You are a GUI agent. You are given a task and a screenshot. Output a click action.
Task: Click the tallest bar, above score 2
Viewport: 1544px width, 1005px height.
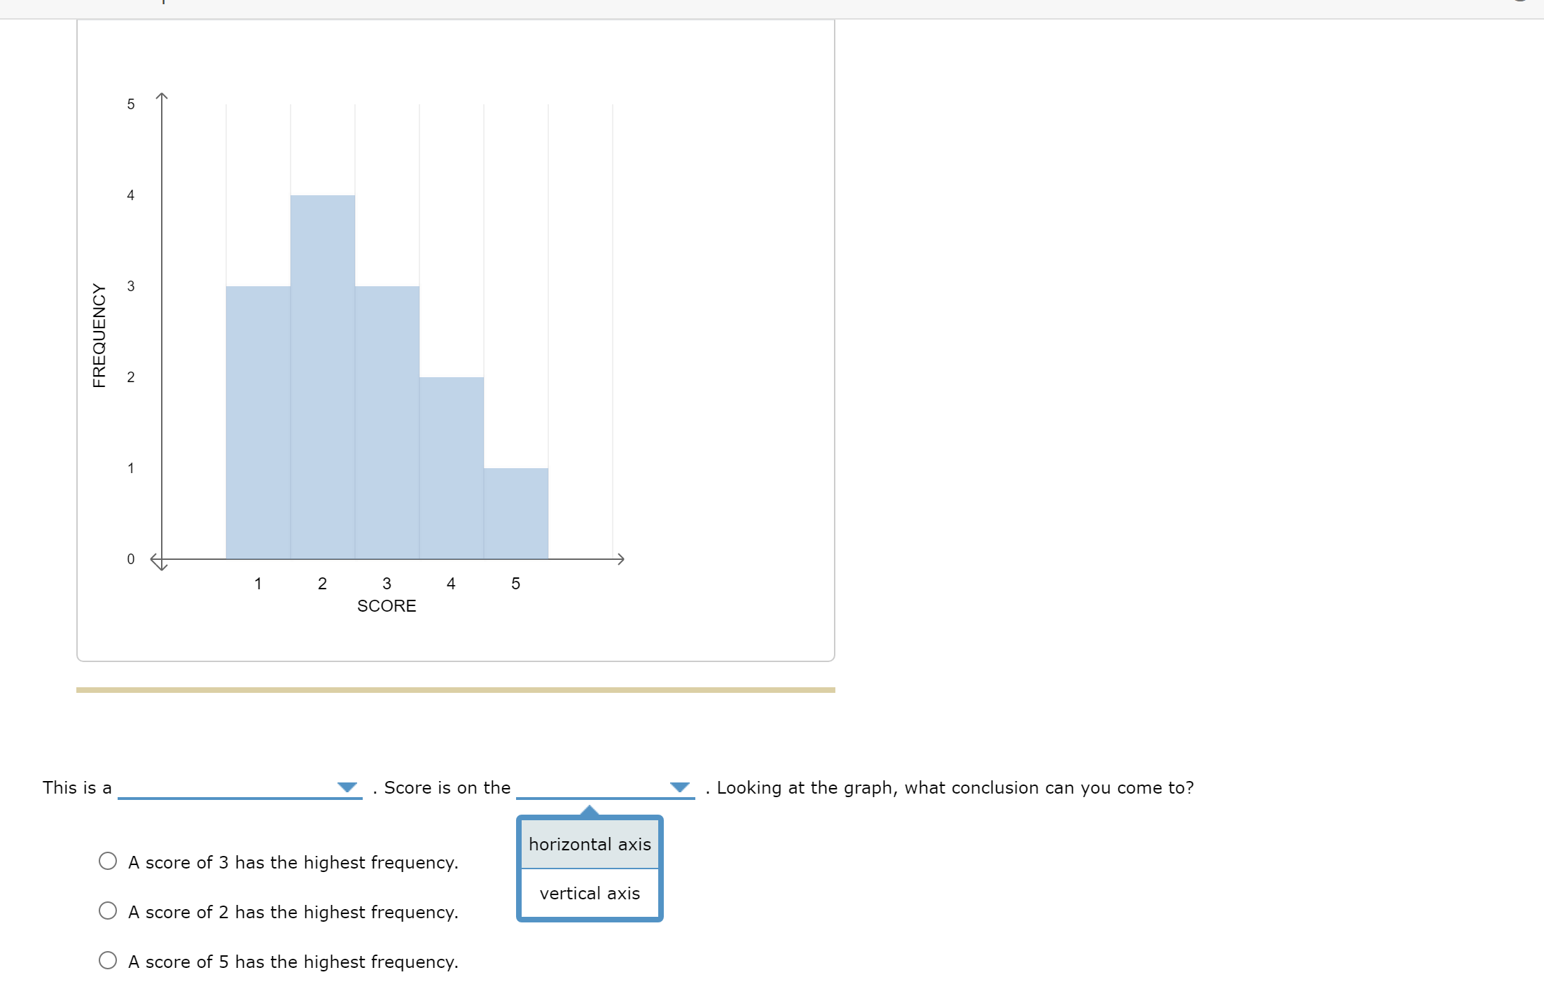tap(322, 377)
